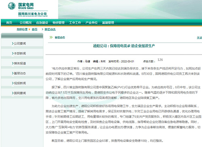Click the double-arrow icon beside 基层动态 heading
The width and height of the screenshot is (202, 147).
click(51, 37)
